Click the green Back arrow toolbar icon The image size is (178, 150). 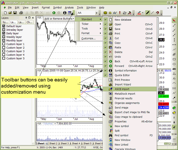pos(54,13)
